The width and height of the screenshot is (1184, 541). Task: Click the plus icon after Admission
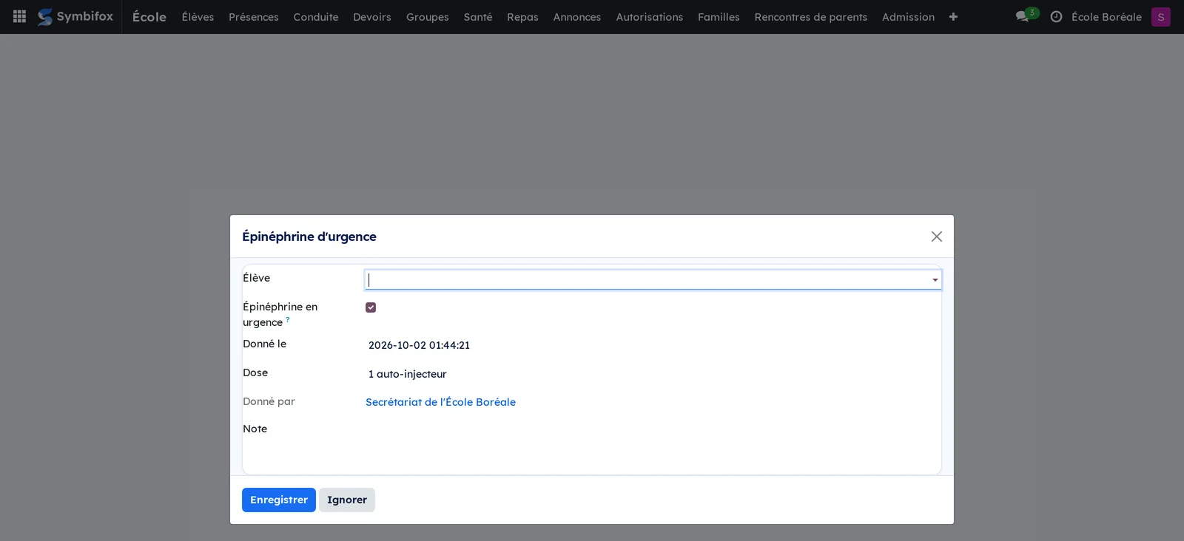(953, 16)
